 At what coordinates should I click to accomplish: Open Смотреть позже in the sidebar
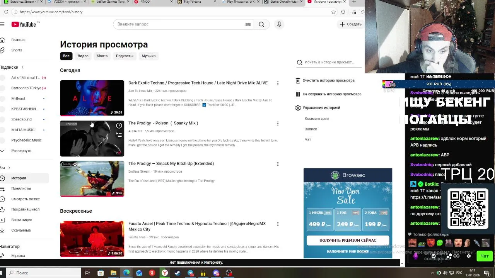[25, 199]
